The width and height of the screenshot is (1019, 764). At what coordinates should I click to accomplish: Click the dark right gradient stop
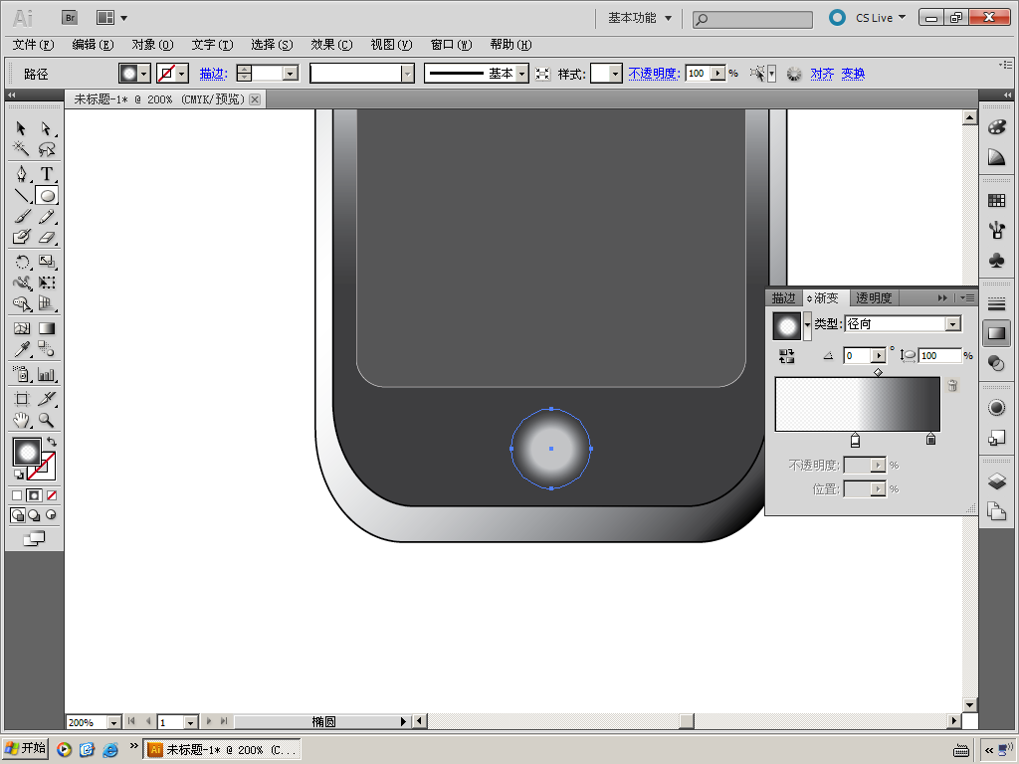click(930, 440)
